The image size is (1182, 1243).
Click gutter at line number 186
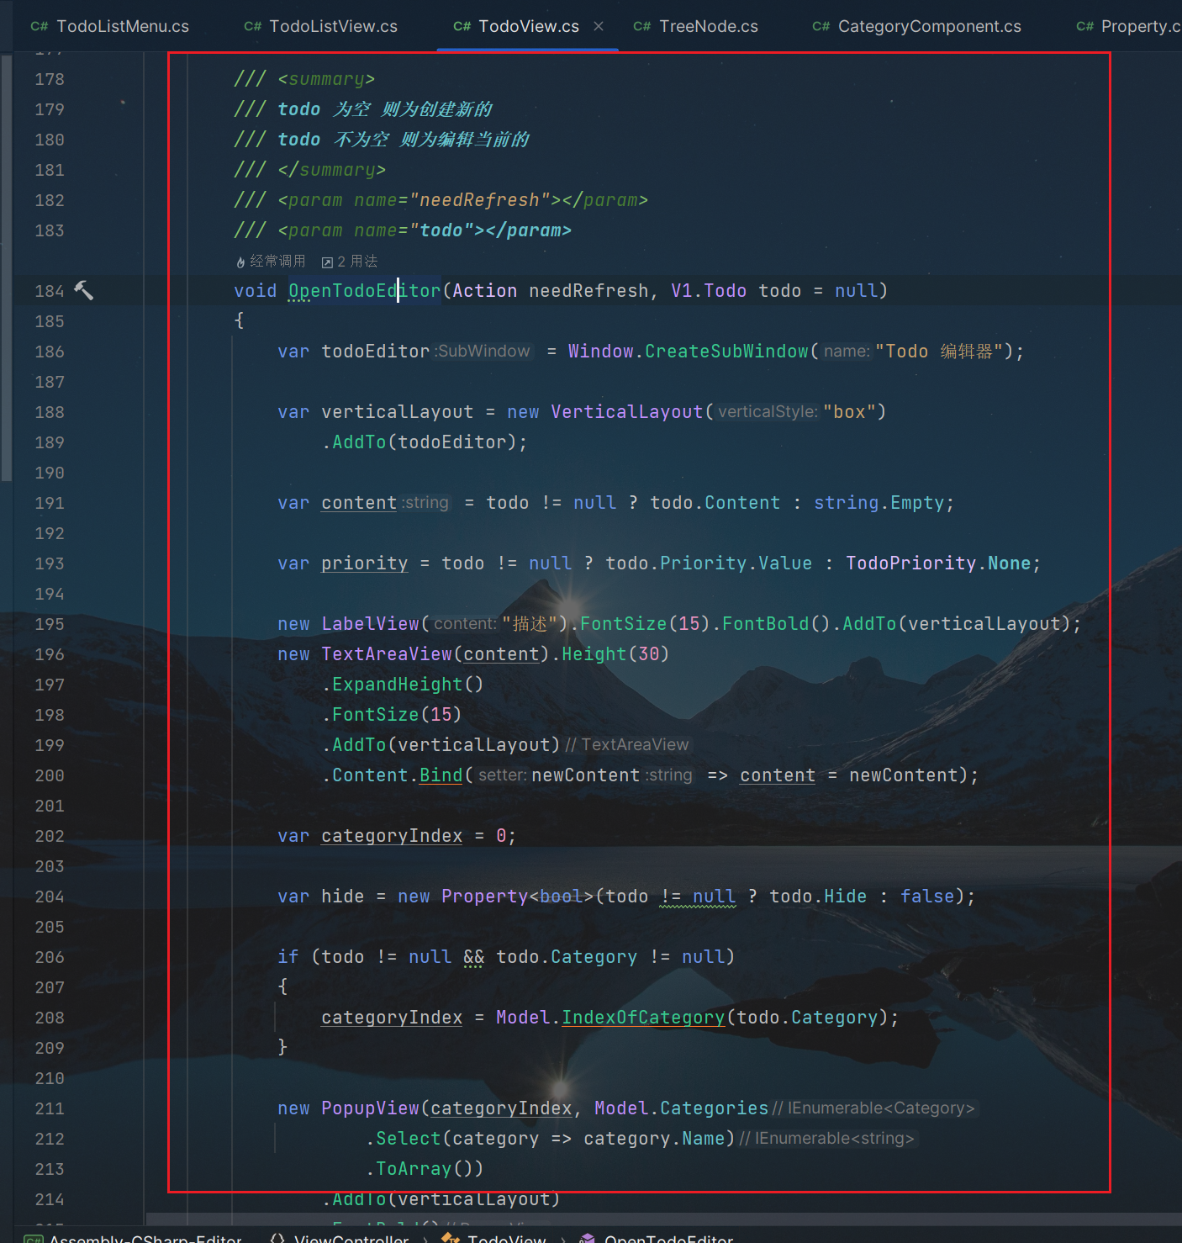pyautogui.click(x=50, y=352)
